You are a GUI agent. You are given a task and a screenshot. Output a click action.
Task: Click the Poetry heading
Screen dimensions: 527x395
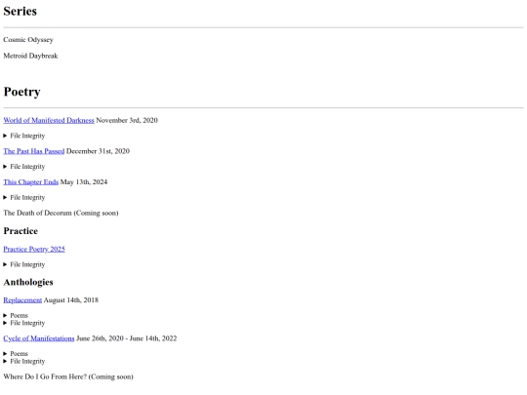point(21,92)
